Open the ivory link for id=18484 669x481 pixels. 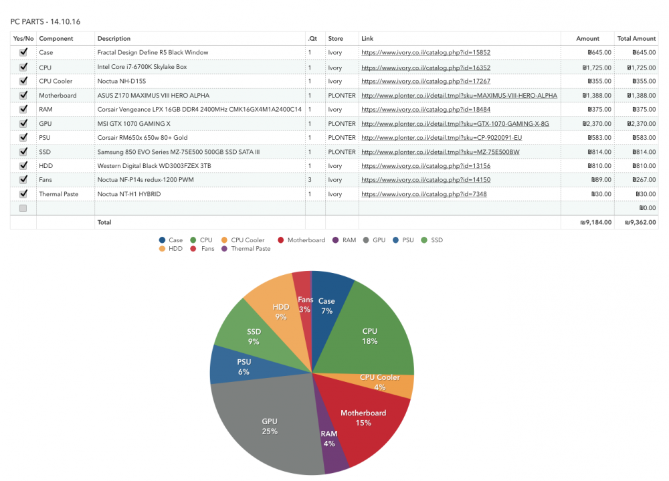pyautogui.click(x=425, y=110)
